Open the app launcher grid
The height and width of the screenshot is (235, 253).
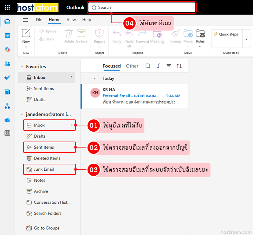pos(7,7)
